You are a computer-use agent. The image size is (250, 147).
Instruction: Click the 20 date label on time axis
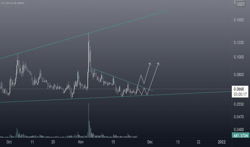53,142
